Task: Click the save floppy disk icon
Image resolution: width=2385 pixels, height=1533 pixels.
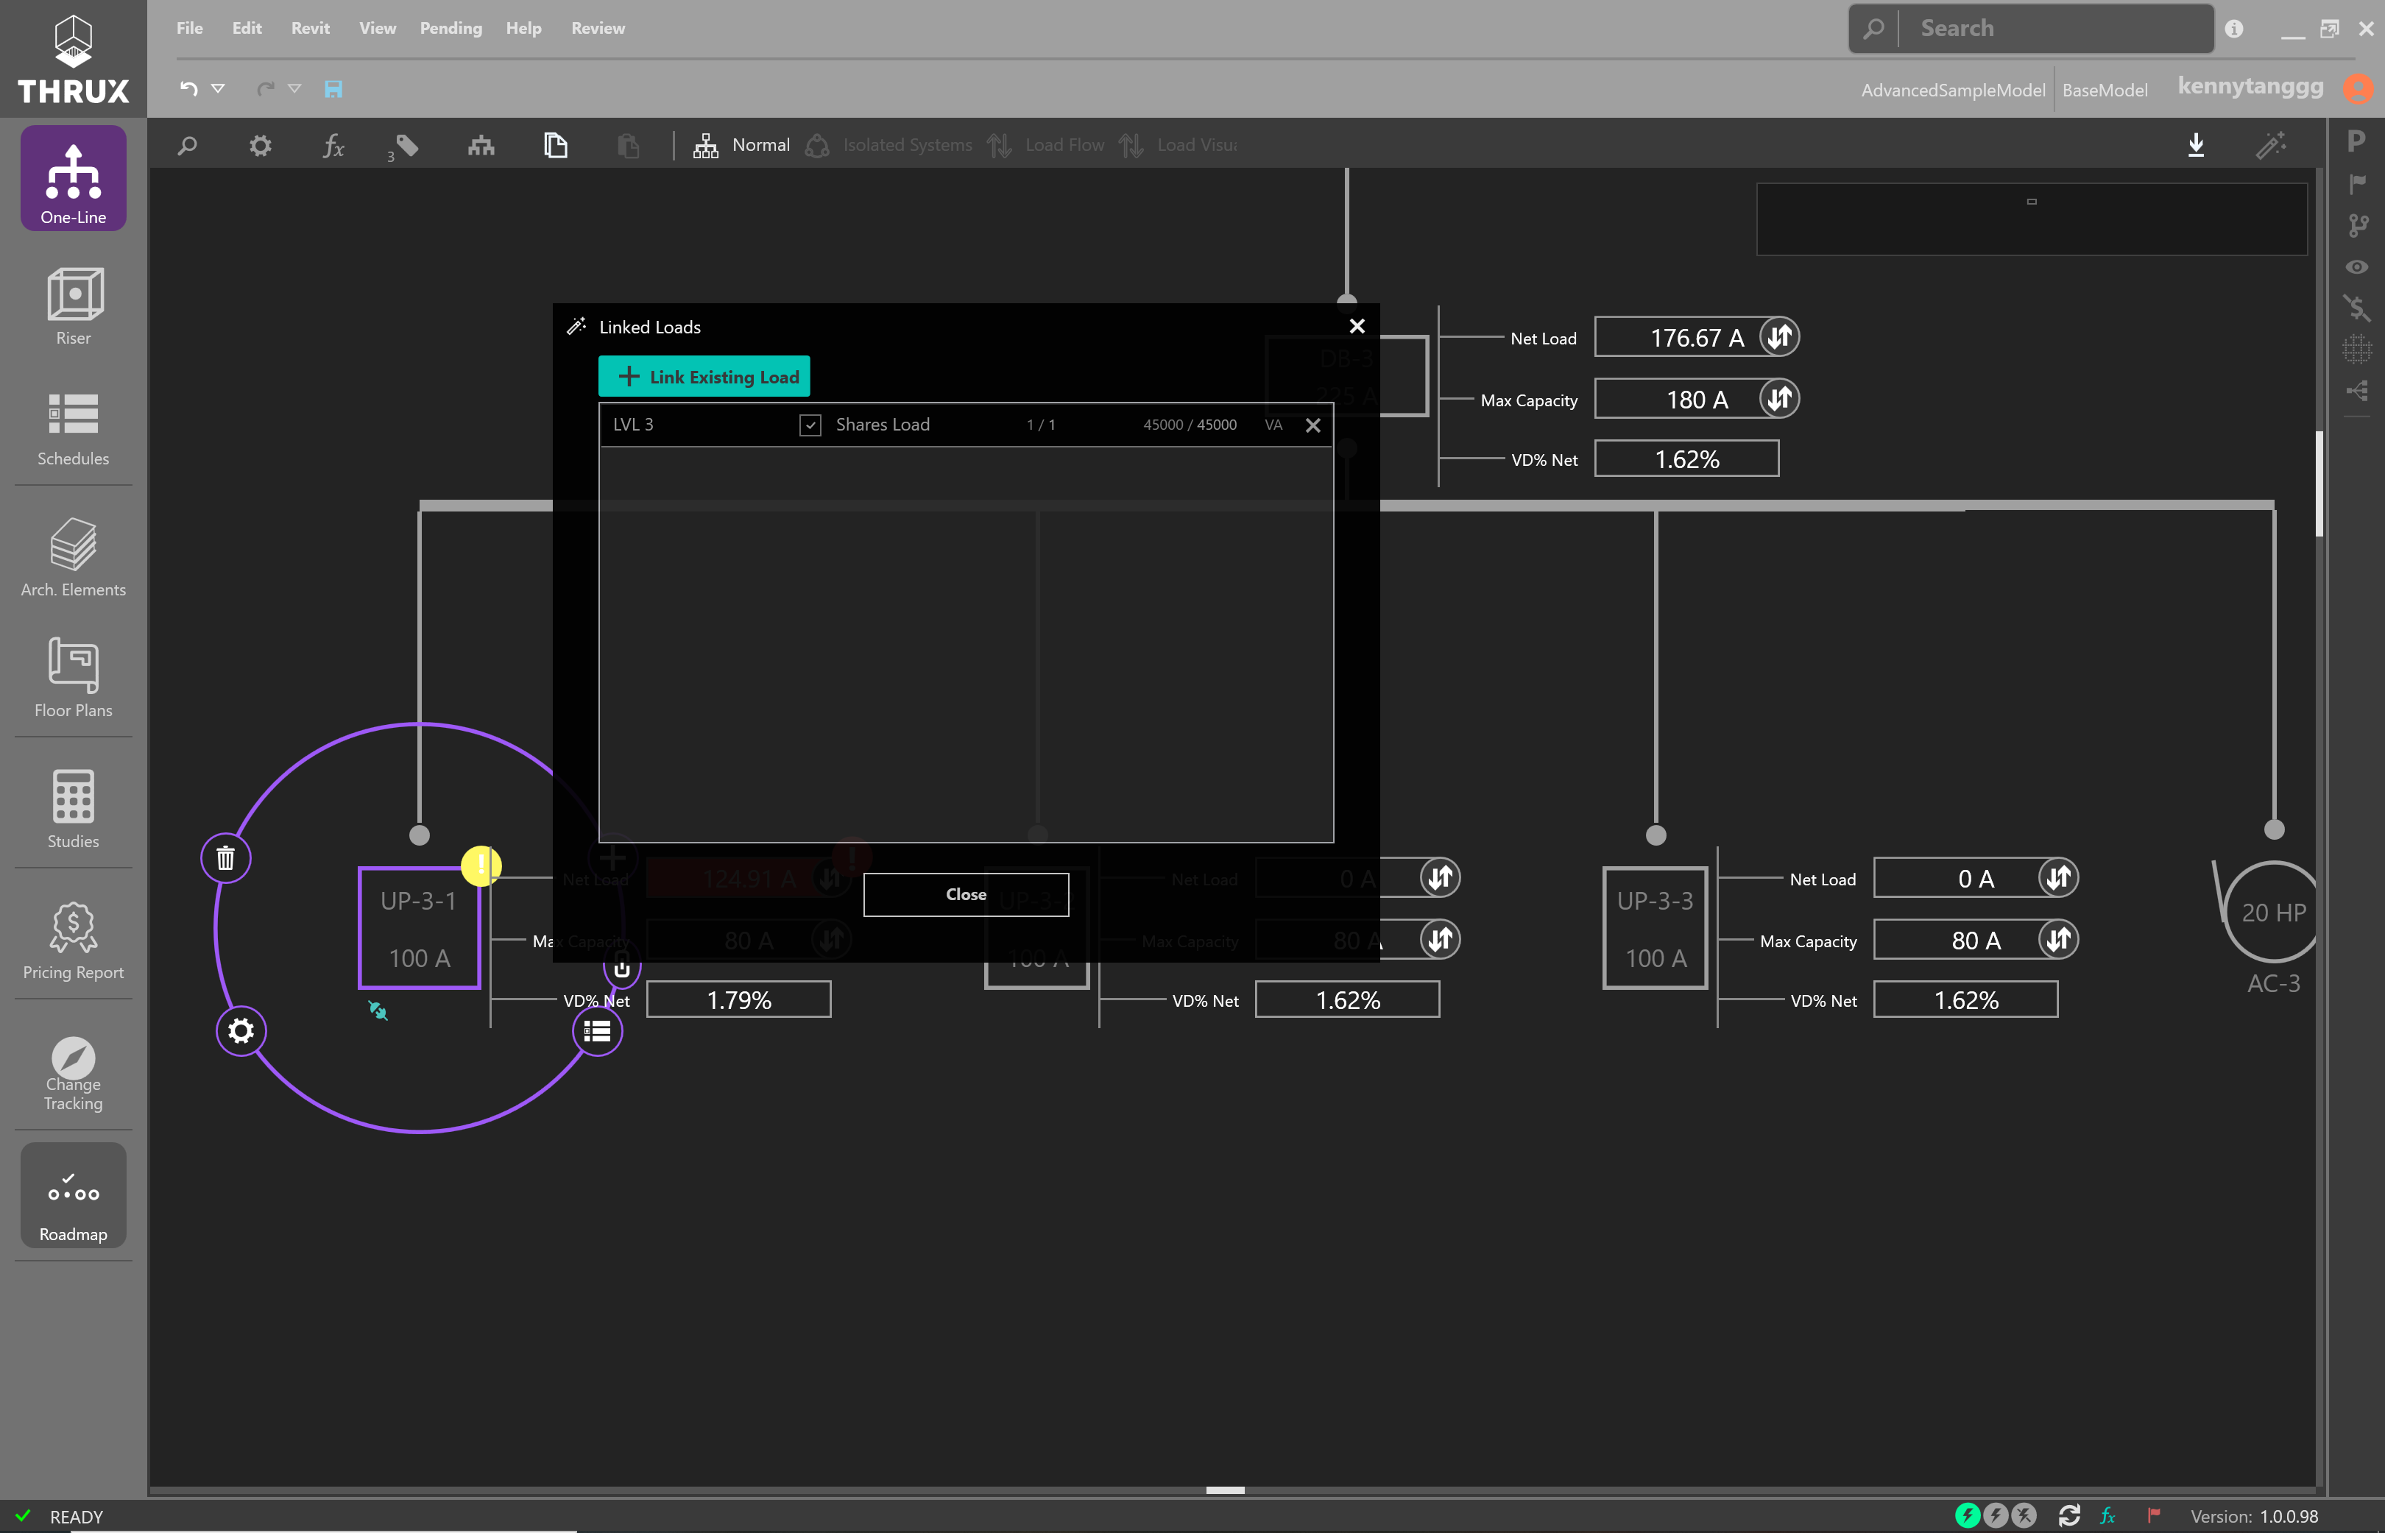Action: tap(333, 88)
